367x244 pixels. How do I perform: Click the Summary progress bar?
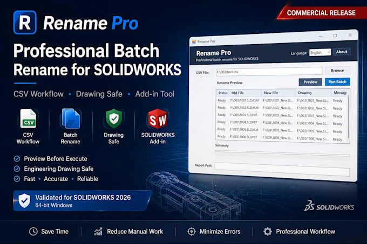[x=282, y=153]
